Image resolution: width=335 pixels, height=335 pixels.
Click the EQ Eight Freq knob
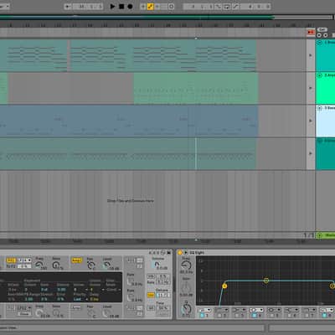(186, 265)
